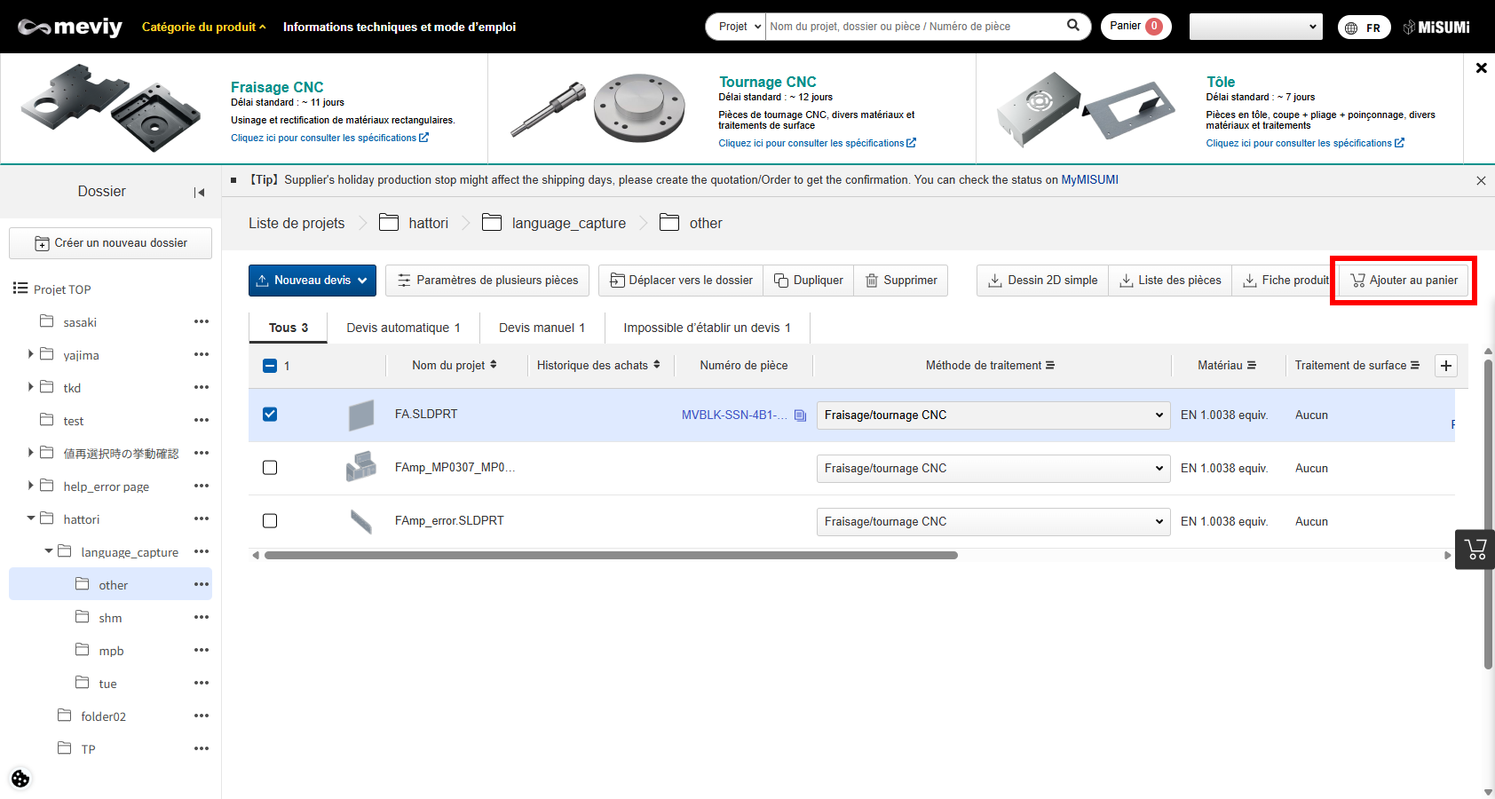Switch to Devis manuel tab
1495x799 pixels.
click(x=542, y=328)
